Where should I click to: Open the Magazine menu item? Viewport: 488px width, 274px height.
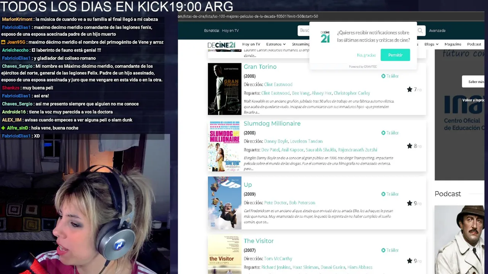tap(453, 44)
